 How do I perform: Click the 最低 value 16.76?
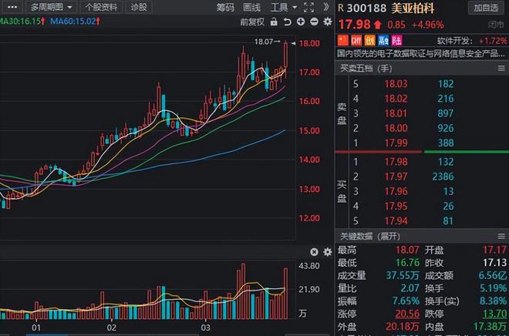click(x=407, y=263)
